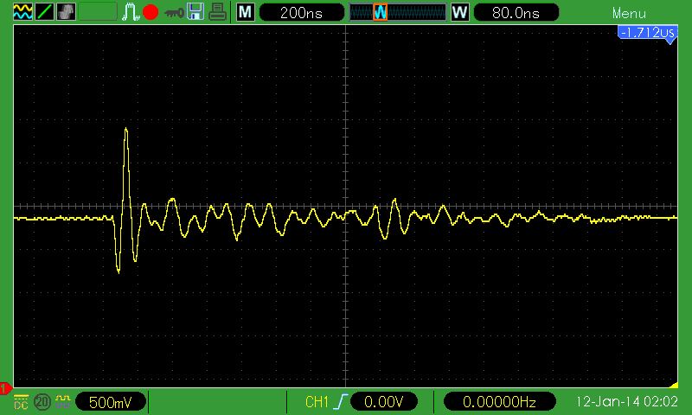Image resolution: width=692 pixels, height=415 pixels.
Task: Click the yellow trigger level marker at bottom right
Action: 674,386
